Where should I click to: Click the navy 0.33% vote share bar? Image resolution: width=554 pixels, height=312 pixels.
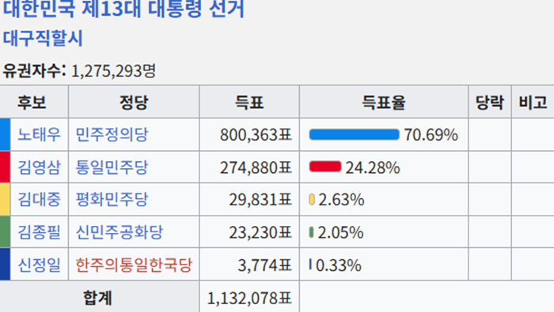[x=310, y=265]
